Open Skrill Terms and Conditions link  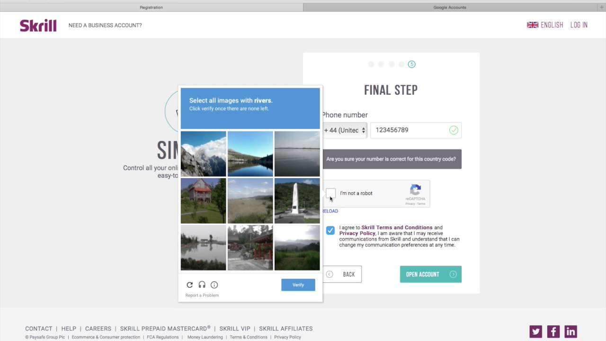(397, 227)
